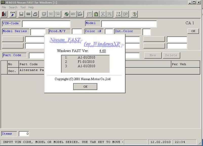Click the No column header
The image size is (203, 146).
coord(13,64)
